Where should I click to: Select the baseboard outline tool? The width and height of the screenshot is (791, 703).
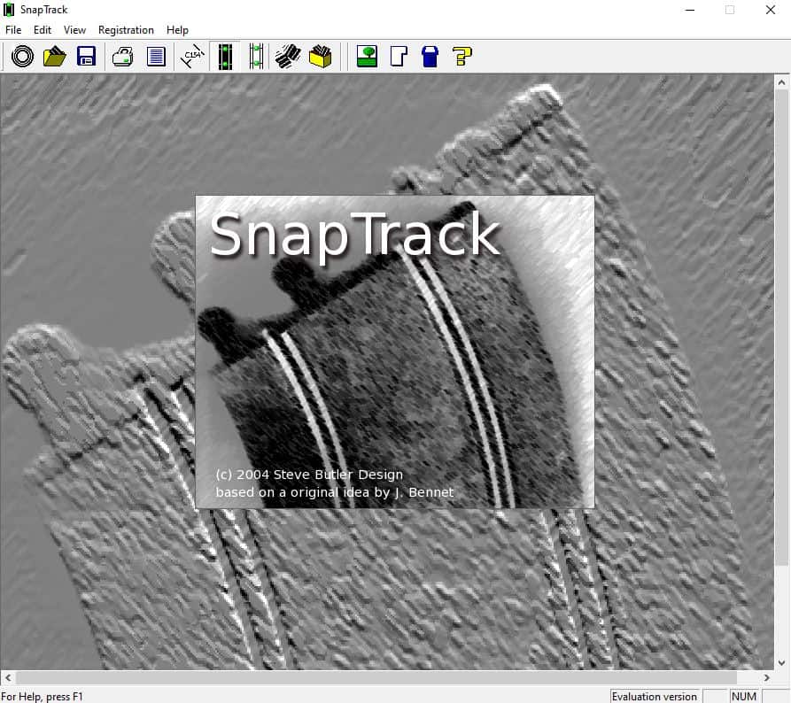tap(398, 56)
